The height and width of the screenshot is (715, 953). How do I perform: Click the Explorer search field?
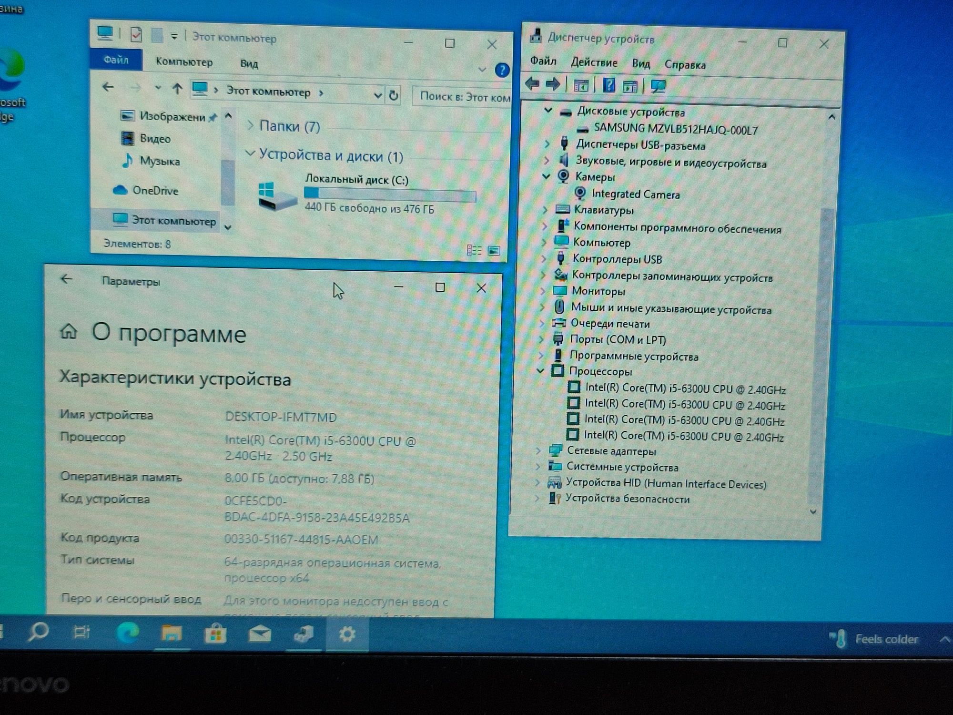click(462, 97)
